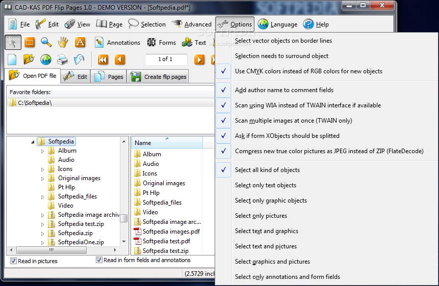This screenshot has height=286, width=439.
Task: Expand 'Softpedia.zip' in tree
Action: [x=42, y=234]
